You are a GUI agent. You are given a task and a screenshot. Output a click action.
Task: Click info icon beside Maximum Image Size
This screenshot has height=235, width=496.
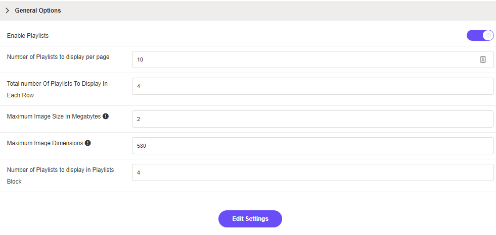106,116
